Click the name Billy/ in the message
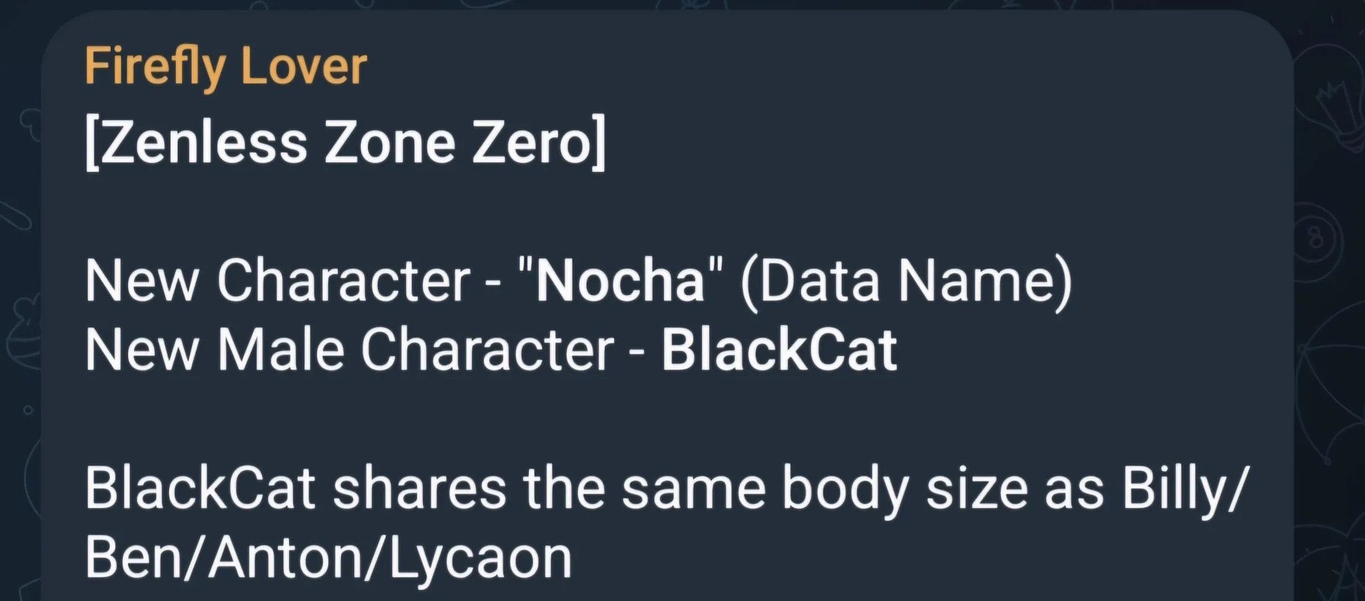The image size is (1365, 601). pyautogui.click(x=1183, y=490)
